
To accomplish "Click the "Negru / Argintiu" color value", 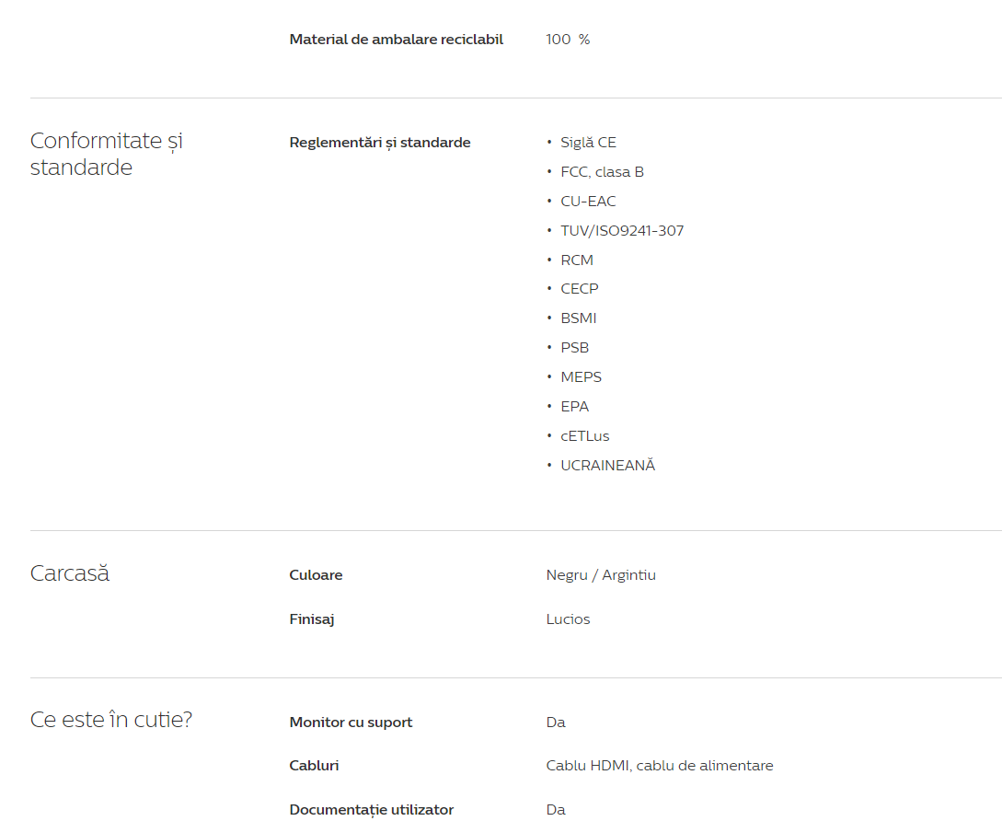I will coord(601,575).
